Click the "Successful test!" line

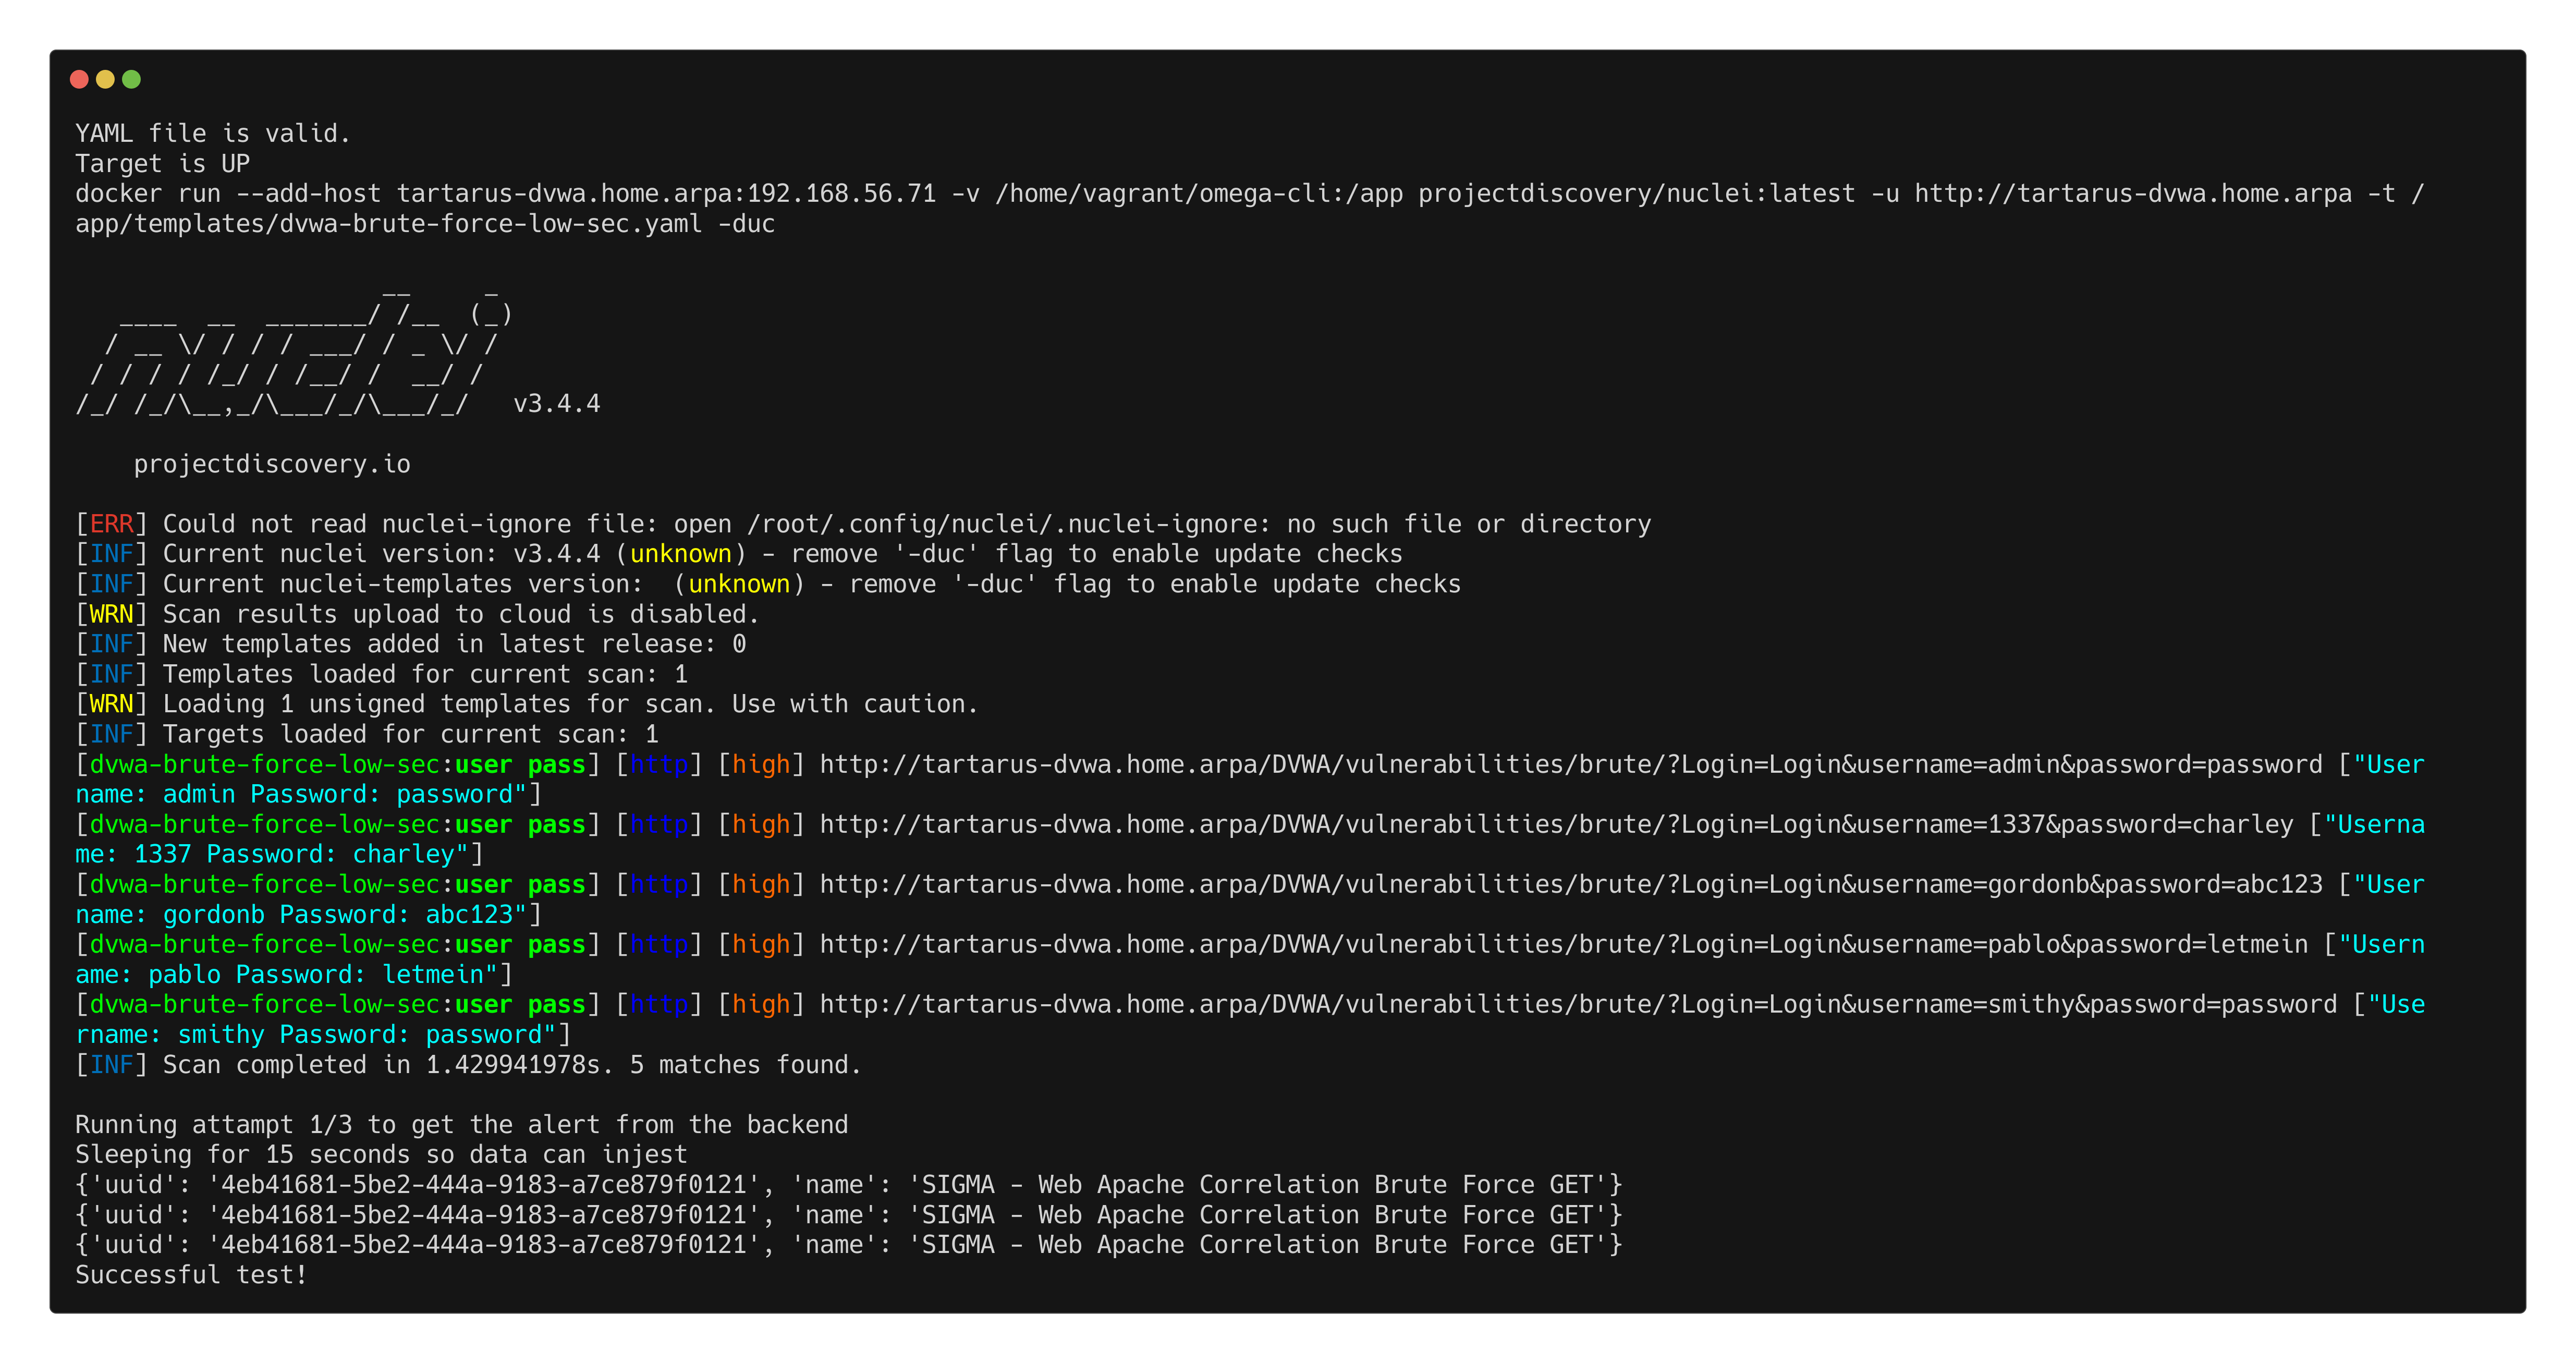191,1275
